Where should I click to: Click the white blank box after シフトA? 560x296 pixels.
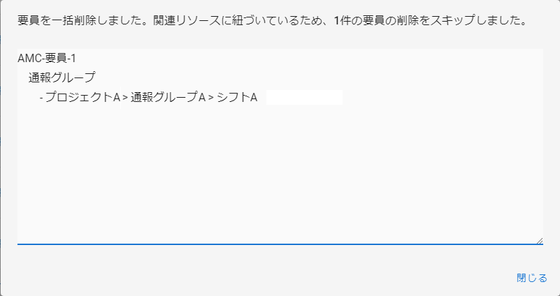point(304,98)
